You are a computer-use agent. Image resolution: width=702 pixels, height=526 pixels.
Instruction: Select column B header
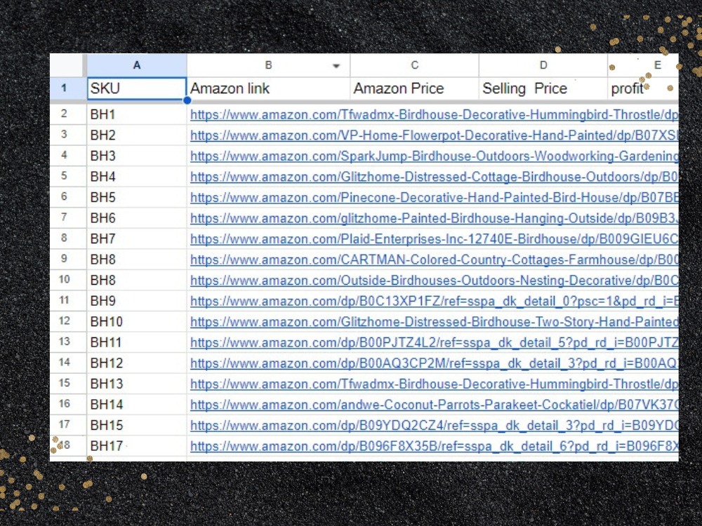[268, 65]
